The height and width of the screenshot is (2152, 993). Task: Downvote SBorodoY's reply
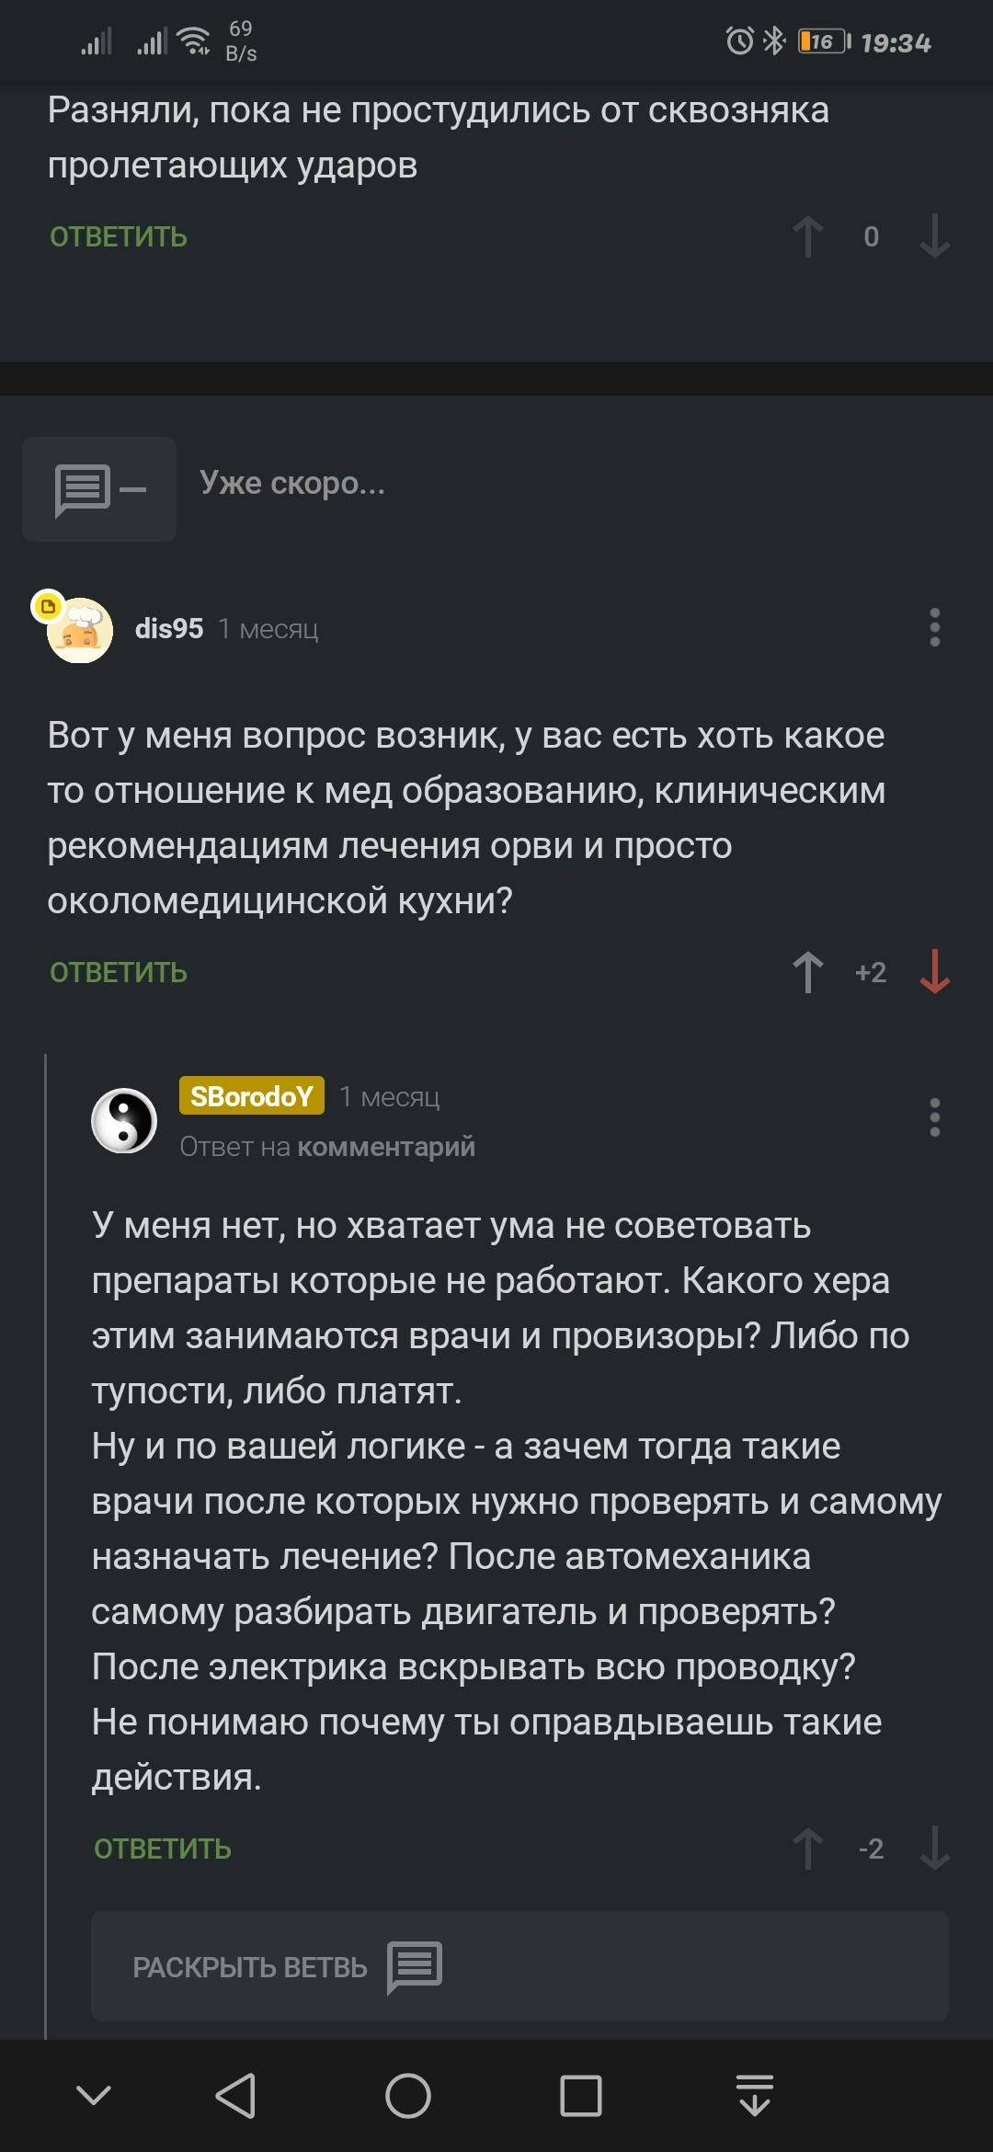pyautogui.click(x=934, y=1849)
